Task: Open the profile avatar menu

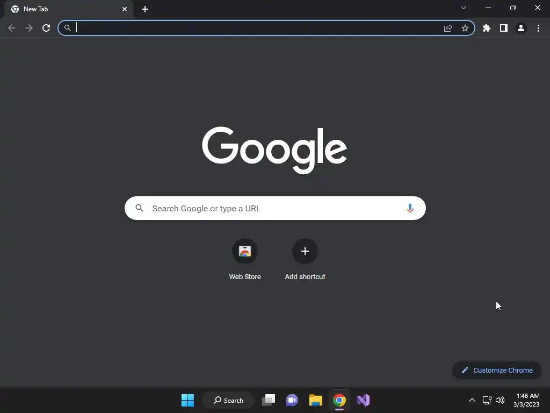Action: [521, 28]
